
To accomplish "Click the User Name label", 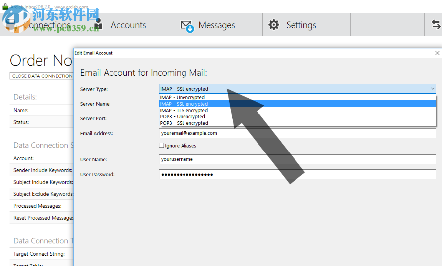I will point(93,160).
